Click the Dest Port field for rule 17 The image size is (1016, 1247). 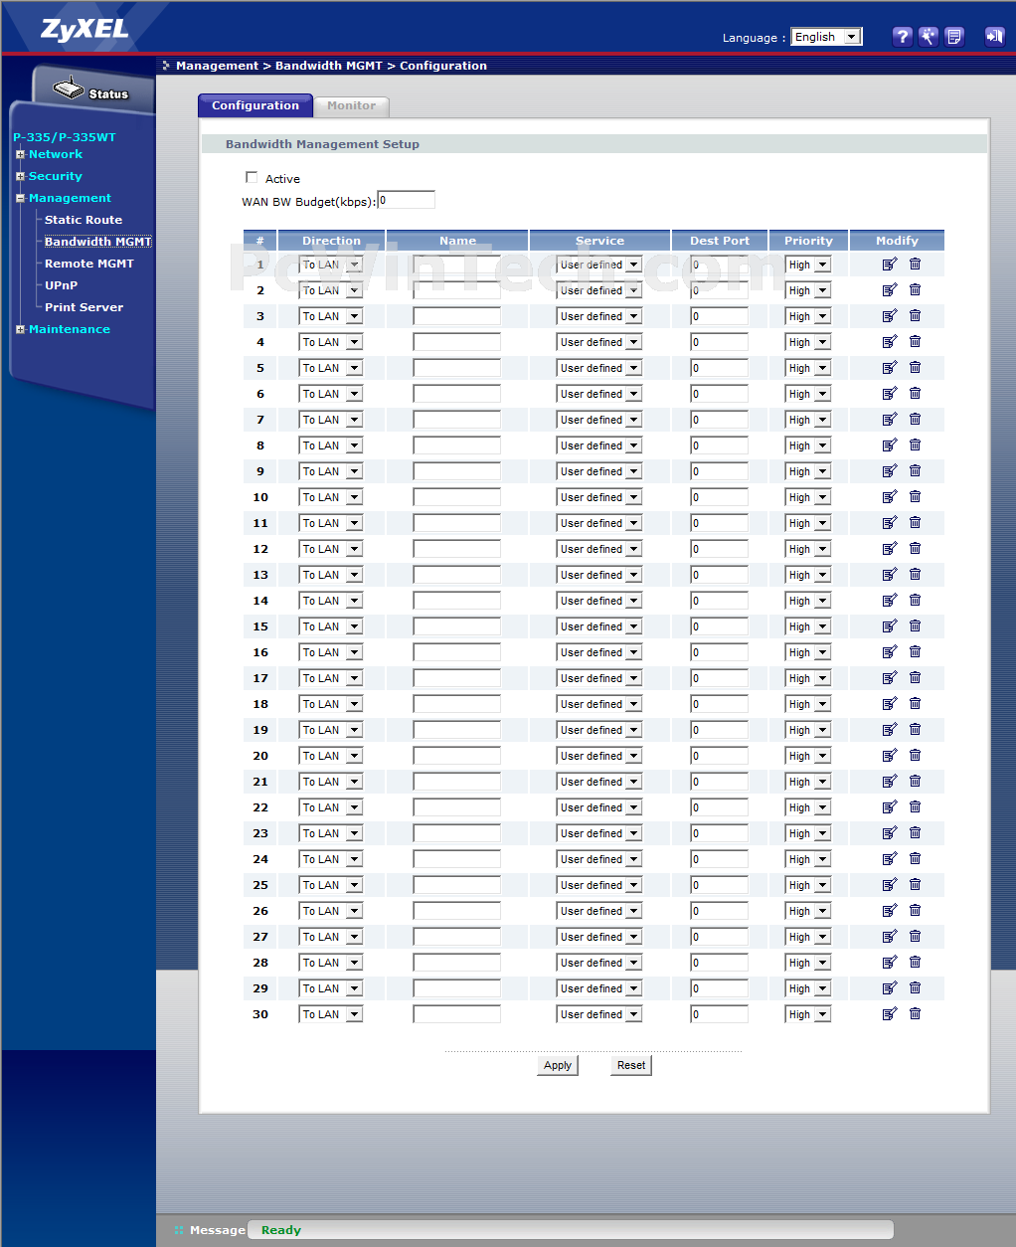click(x=720, y=678)
